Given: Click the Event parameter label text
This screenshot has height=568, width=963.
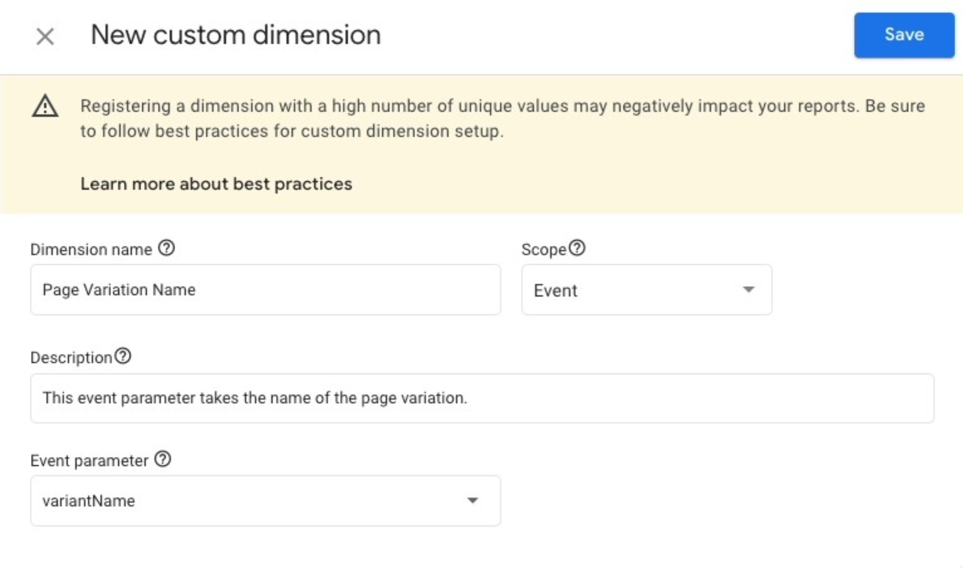Looking at the screenshot, I should 89,460.
